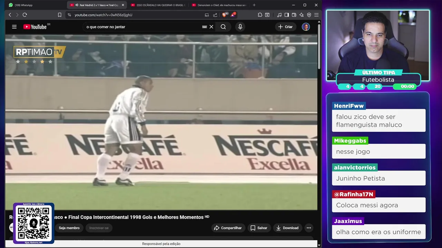Viewport: 442px width, 248px height.
Task: Open the browser extensions puzzle icon
Action: coord(260,15)
